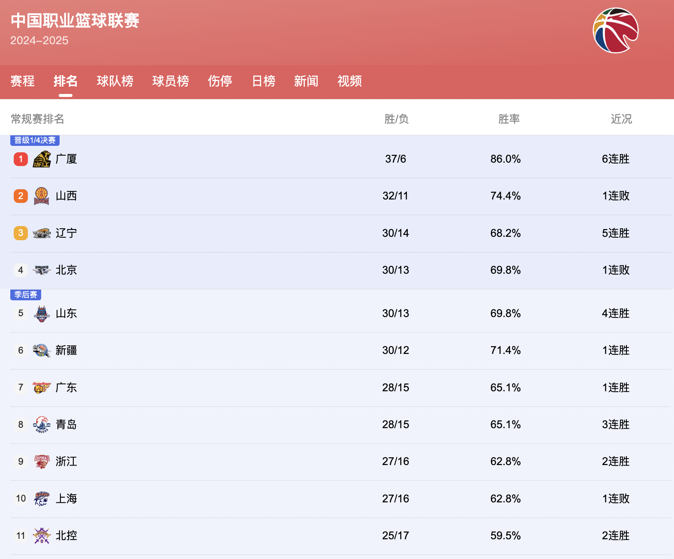Select the 辽宁 team name text
The height and width of the screenshot is (559, 674).
pyautogui.click(x=66, y=233)
